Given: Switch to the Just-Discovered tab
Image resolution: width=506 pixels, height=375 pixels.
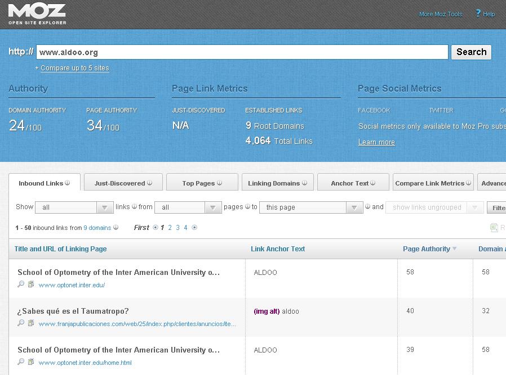Looking at the screenshot, I should [x=123, y=183].
